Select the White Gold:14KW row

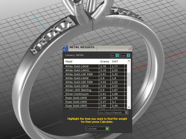click(95, 78)
